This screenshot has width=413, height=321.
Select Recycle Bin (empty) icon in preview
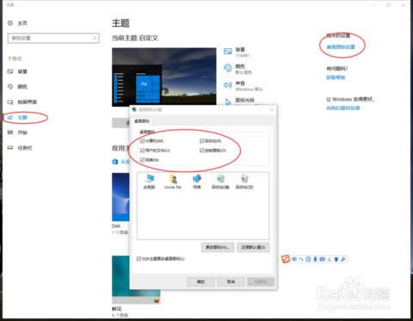244,178
